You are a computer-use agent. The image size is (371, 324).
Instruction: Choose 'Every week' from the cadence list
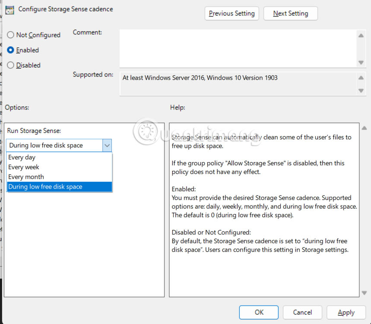click(24, 167)
